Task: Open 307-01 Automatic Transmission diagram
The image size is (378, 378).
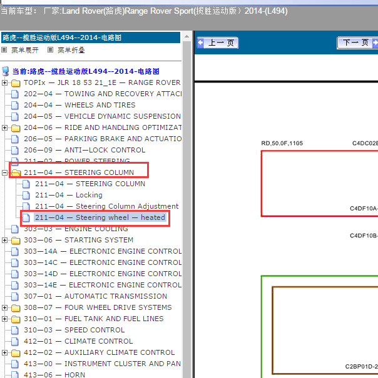Action: pyautogui.click(x=95, y=296)
